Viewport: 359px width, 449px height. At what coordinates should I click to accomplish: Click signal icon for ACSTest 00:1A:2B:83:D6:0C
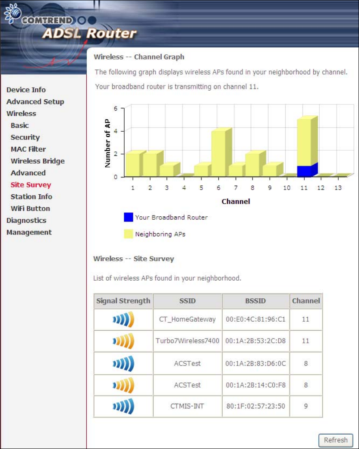pos(123,364)
